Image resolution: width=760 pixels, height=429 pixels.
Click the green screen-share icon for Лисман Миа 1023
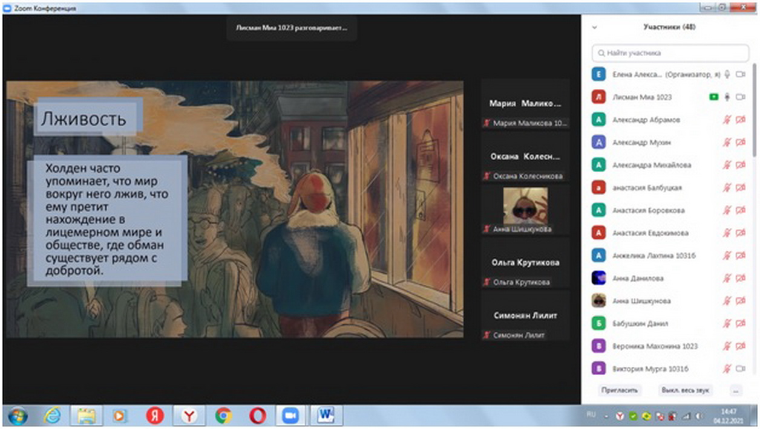point(713,97)
